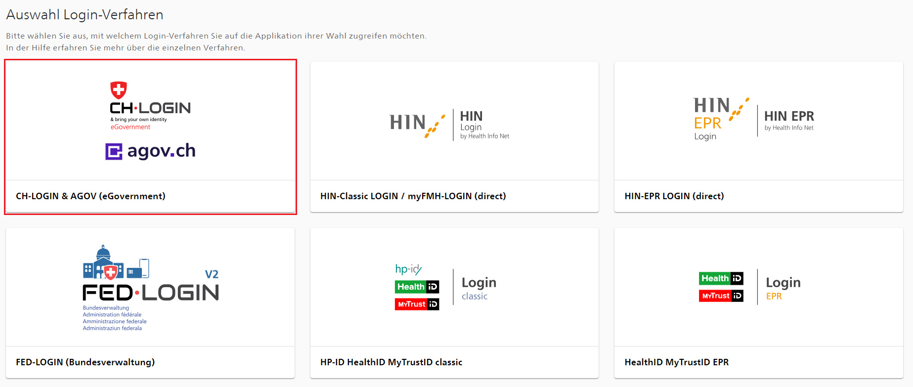
Task: Click the agov.ch logo
Action: point(150,151)
